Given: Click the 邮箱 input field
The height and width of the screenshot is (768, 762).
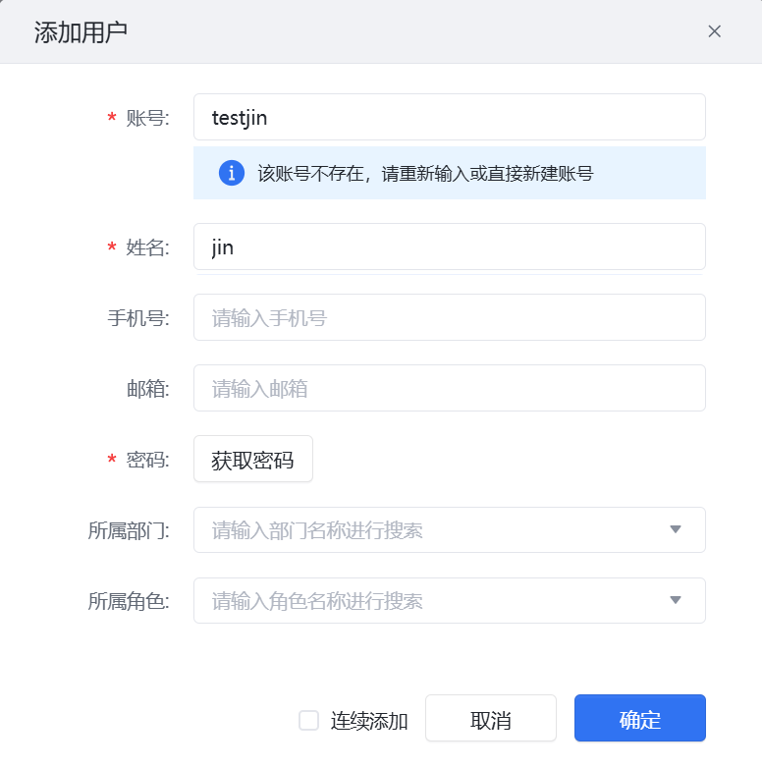Looking at the screenshot, I should click(x=449, y=389).
